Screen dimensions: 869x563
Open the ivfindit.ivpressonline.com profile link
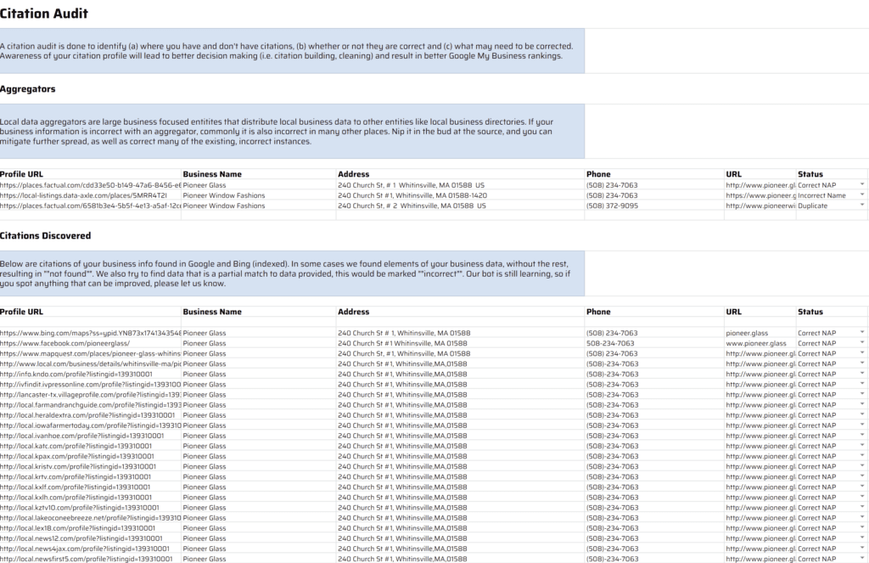90,385
